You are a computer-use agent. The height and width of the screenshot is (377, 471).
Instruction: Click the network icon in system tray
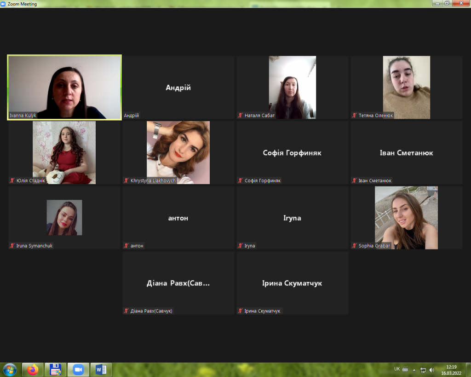coord(423,370)
